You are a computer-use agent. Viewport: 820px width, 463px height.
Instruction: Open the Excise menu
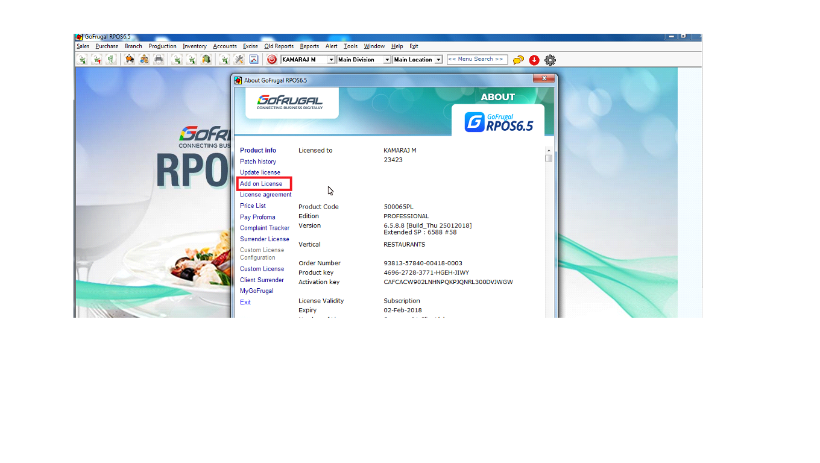tap(251, 46)
